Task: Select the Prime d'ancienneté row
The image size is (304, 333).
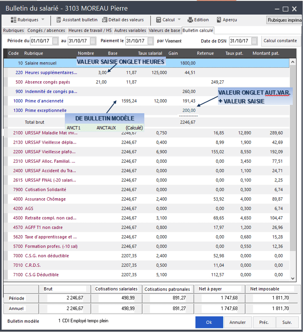Action: click(x=146, y=101)
